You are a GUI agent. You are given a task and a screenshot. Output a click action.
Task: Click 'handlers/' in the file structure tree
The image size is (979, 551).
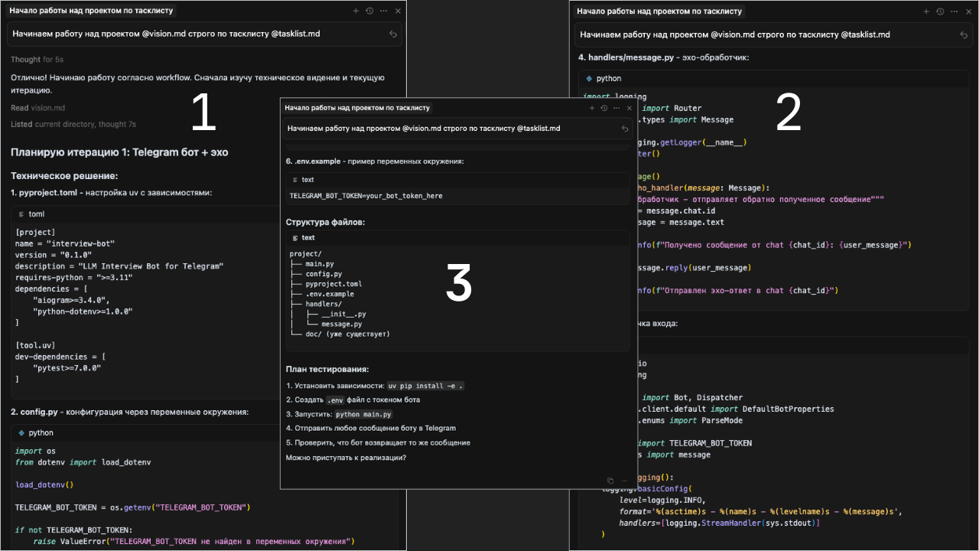pyautogui.click(x=324, y=304)
